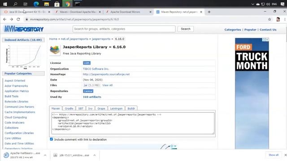
Task: Open Microsoft Store from the taskbar
Action: coord(57,4)
